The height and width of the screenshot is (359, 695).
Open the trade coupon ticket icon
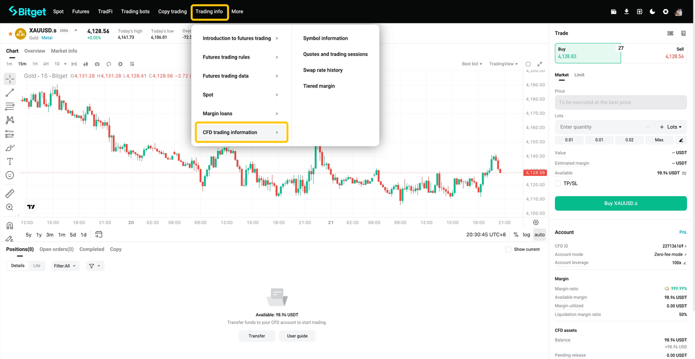670,33
